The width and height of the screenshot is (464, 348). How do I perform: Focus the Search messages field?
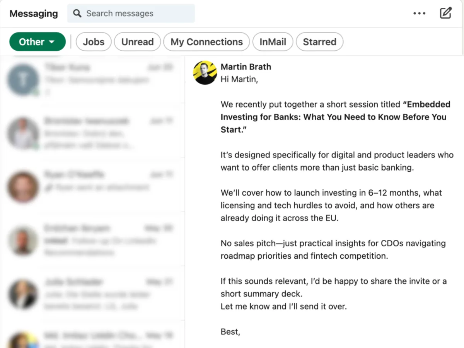click(131, 14)
